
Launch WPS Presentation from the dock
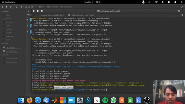coord(122,100)
